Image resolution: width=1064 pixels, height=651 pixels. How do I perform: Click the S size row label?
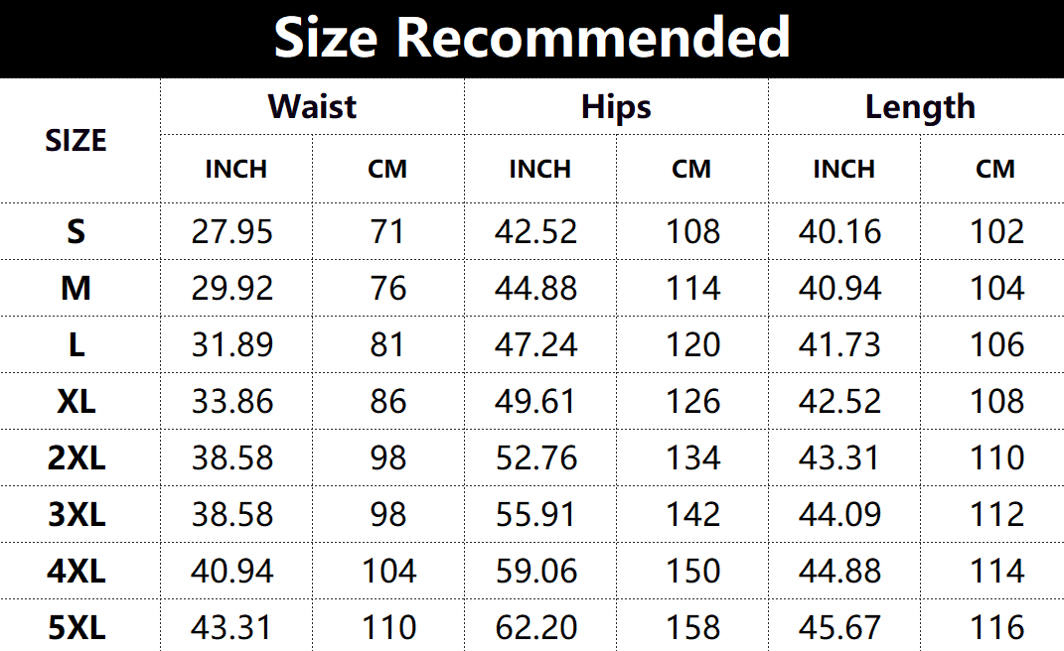click(x=76, y=232)
